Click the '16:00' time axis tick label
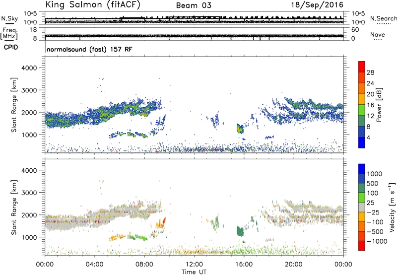 click(x=244, y=265)
